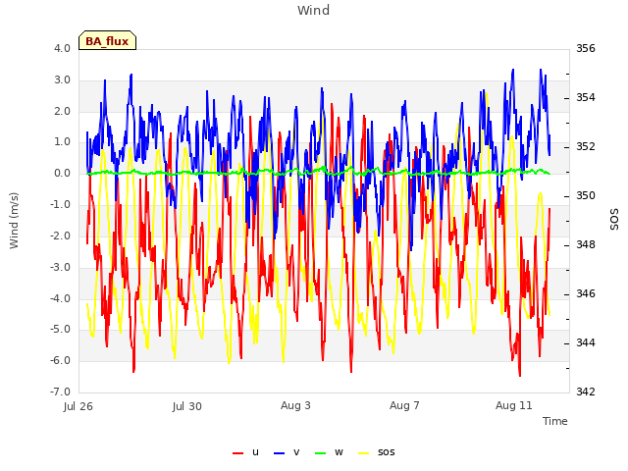Click the '3.0' left axis value
Screen dimensions: 628x471
coord(62,79)
